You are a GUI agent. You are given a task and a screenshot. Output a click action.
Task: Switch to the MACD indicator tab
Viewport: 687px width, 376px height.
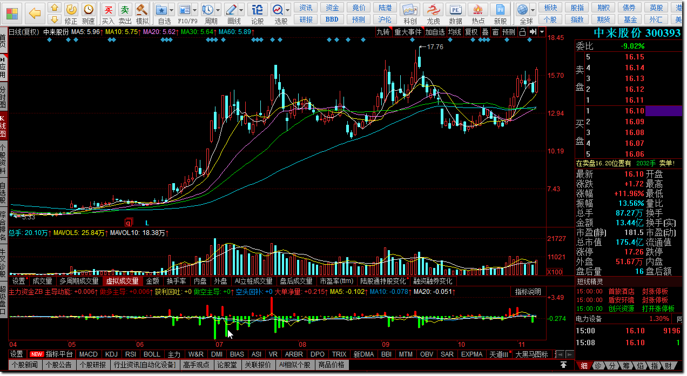tap(88, 354)
